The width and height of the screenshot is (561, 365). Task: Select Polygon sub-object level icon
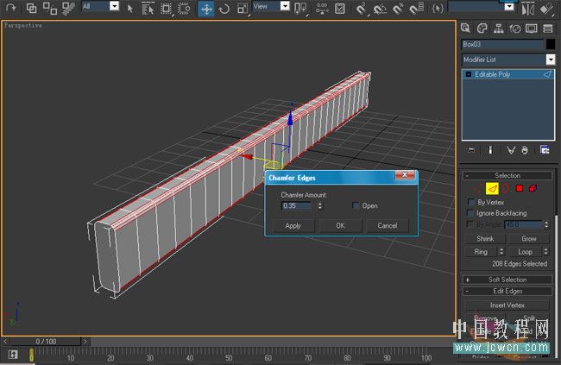519,188
